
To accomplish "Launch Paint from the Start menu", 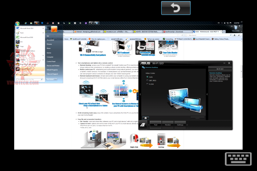I will click(x=30, y=33).
